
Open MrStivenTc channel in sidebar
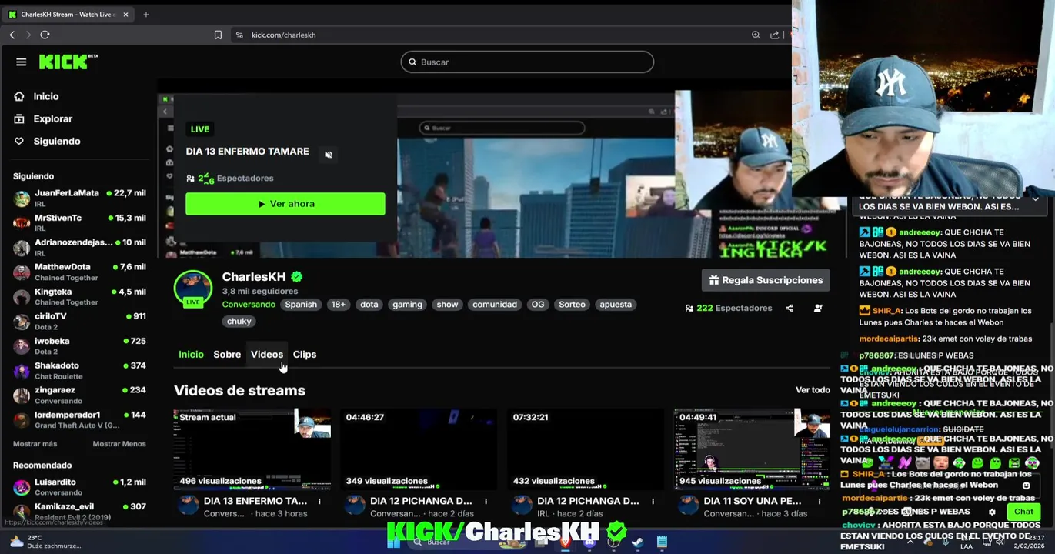79,222
